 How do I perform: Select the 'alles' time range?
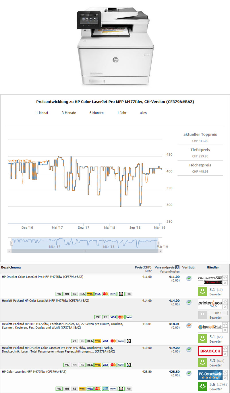(143, 113)
